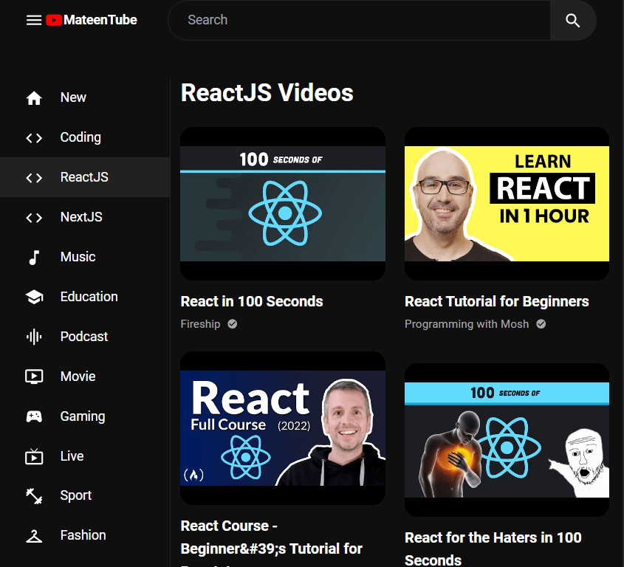Open the hamburger menu icon

34,20
